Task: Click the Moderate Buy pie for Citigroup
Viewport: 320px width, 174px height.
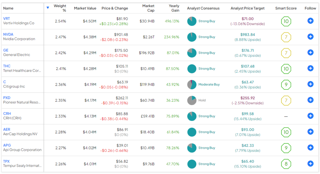Action: click(x=192, y=85)
